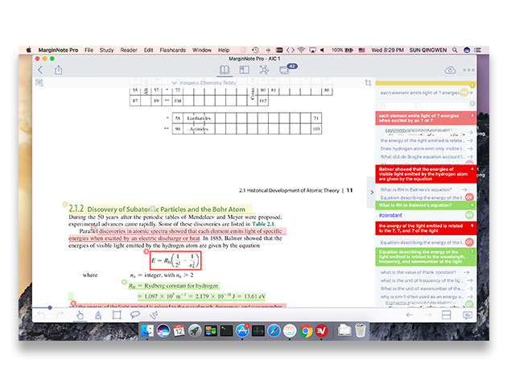
Task: Open Calendar from the Dock
Action: pyautogui.click(x=179, y=330)
